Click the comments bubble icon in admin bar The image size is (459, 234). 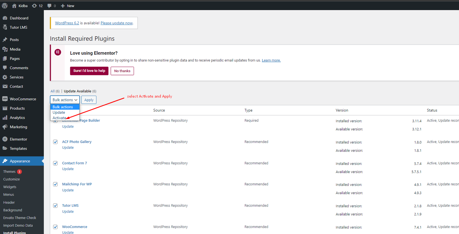50,6
